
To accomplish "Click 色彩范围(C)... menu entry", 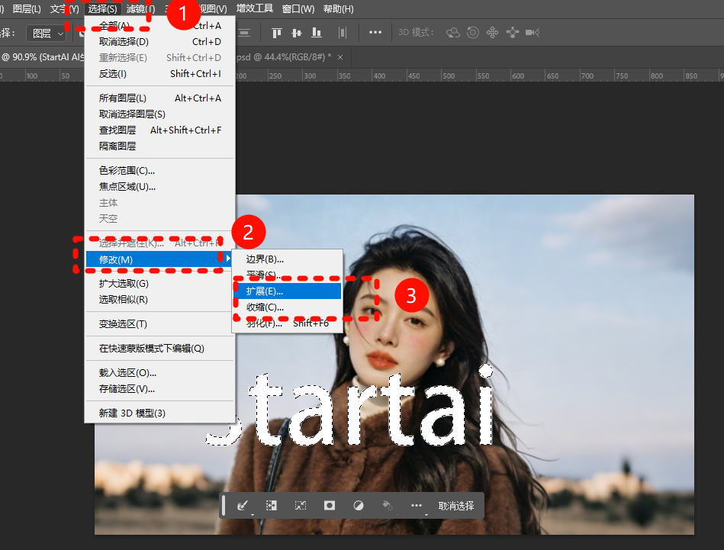I will point(127,170).
